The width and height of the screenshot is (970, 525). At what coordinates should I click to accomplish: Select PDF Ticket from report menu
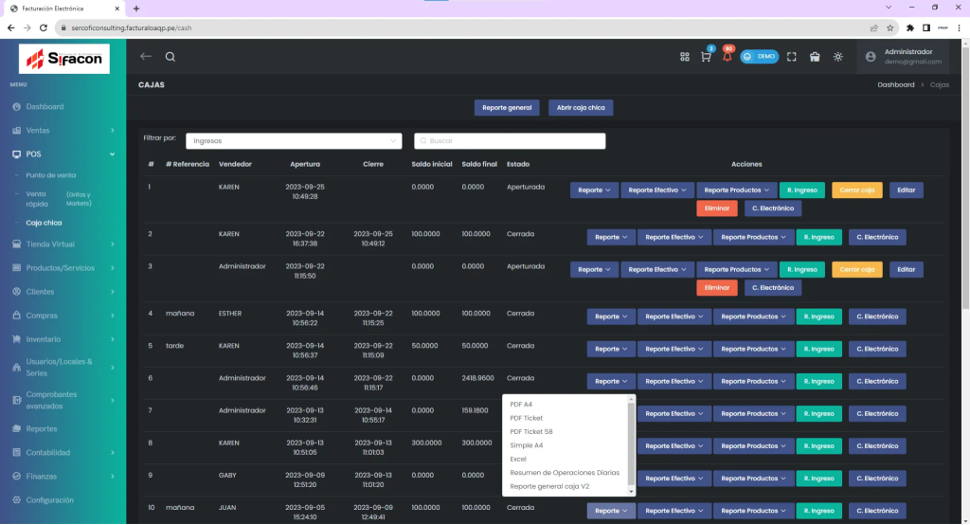coord(527,418)
